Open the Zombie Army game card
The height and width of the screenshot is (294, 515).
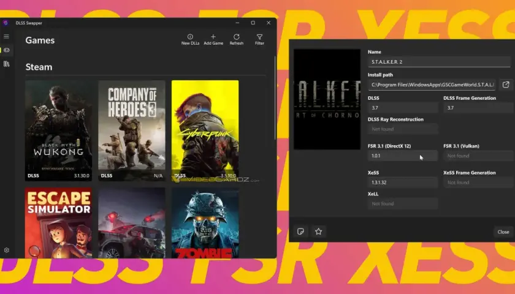point(205,223)
